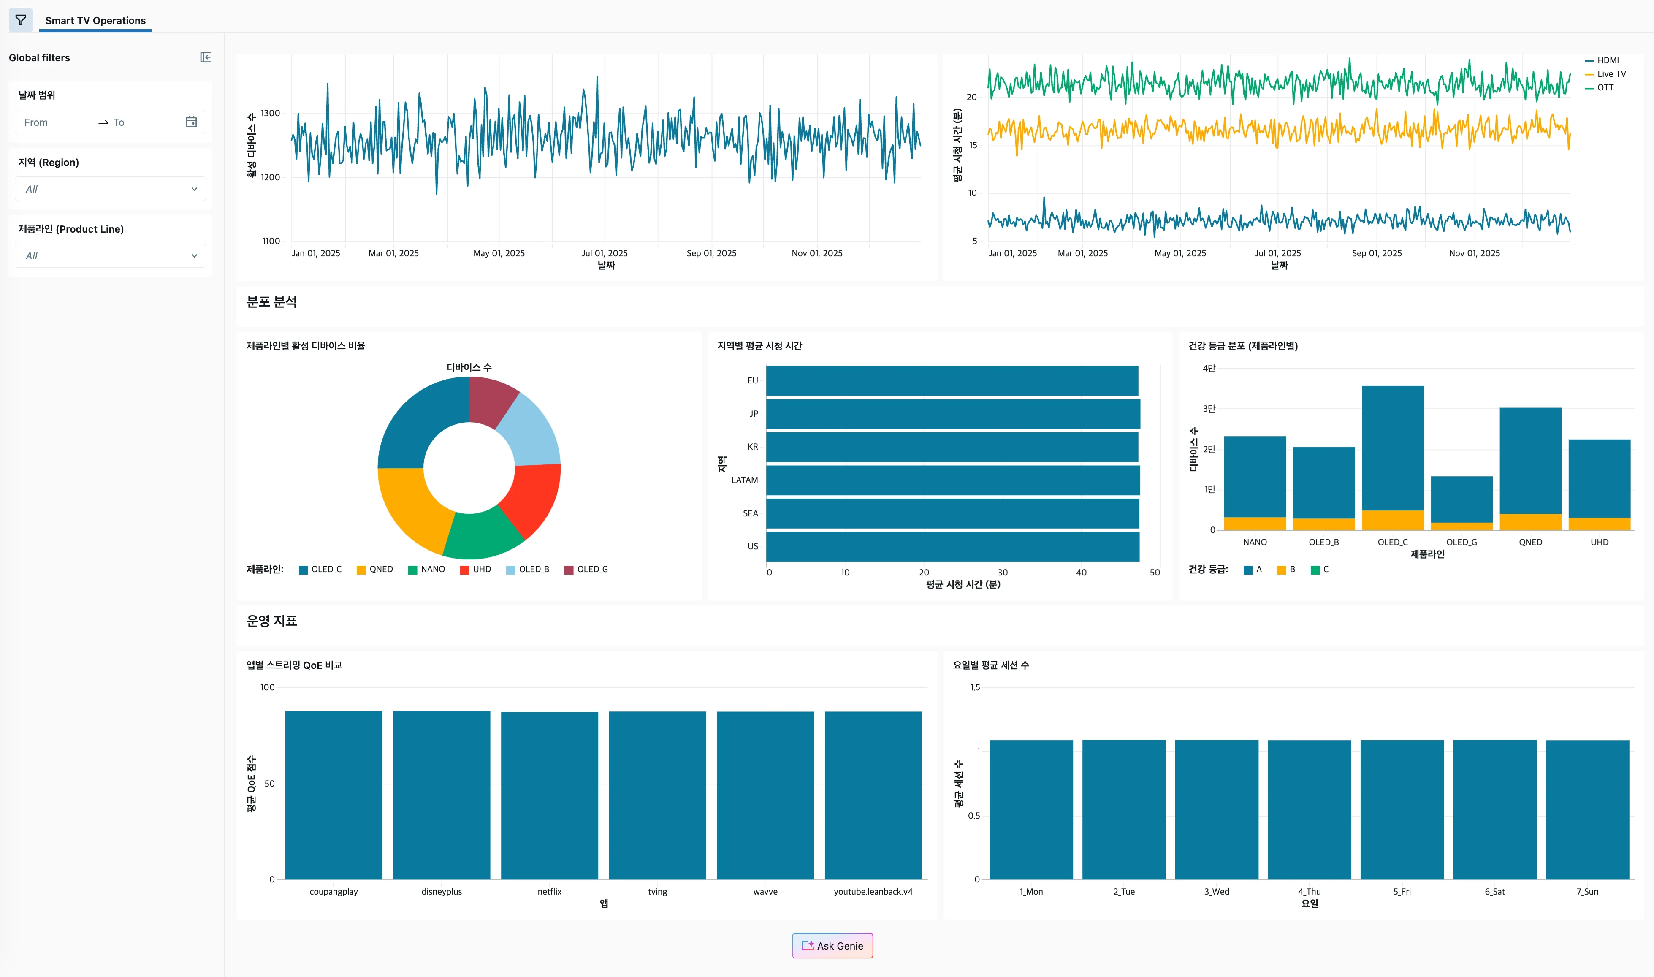Click the LATAM bar in regional chart
Viewport: 1654px width, 977px height.
click(x=953, y=480)
